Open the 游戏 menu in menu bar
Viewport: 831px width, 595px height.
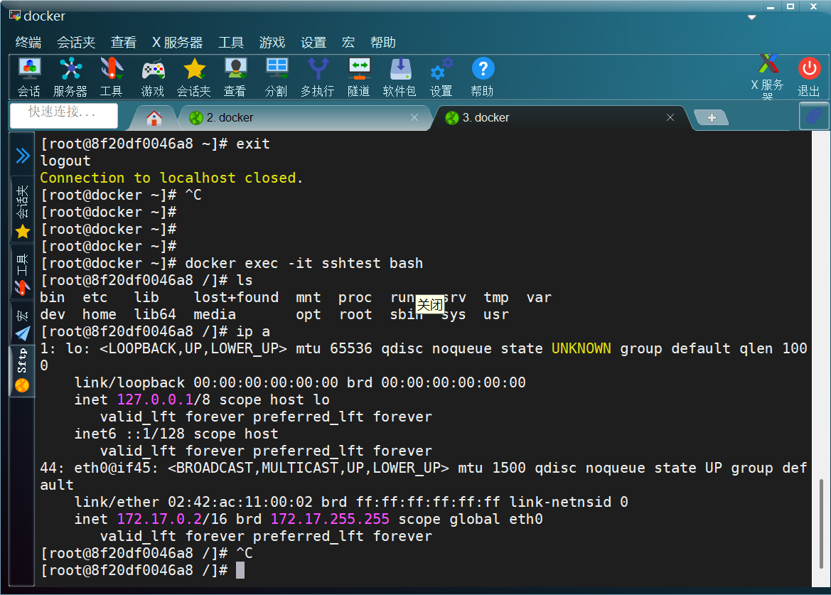pos(272,43)
